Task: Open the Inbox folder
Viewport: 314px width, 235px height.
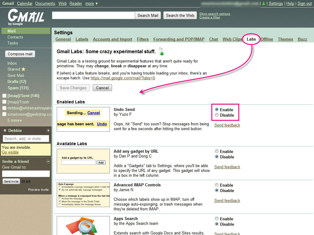Action: coord(12,63)
